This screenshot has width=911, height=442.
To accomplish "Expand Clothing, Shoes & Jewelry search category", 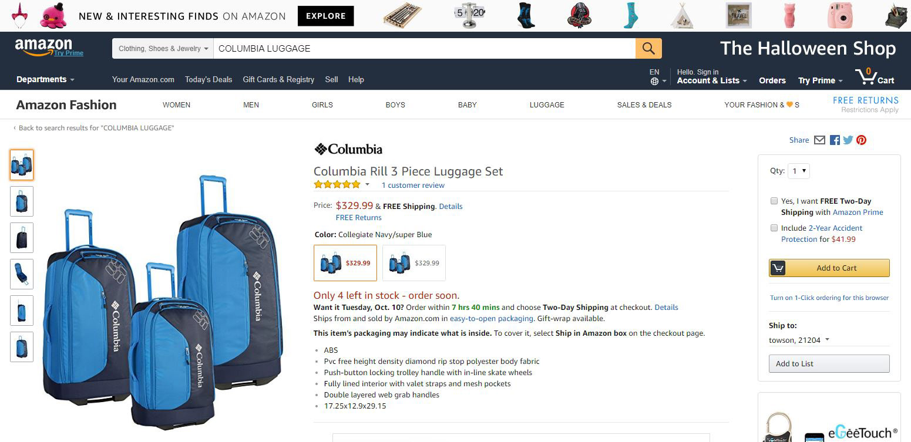I will pos(163,49).
